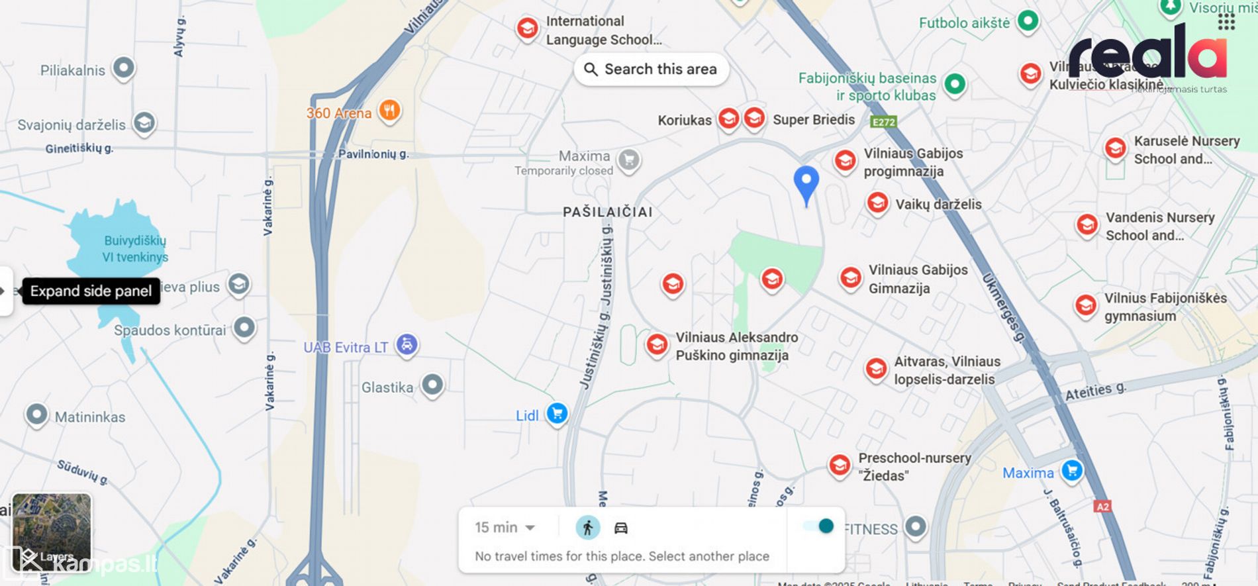Click the Koriukas school marker
Screen dimensions: 1258x586
coord(728,119)
